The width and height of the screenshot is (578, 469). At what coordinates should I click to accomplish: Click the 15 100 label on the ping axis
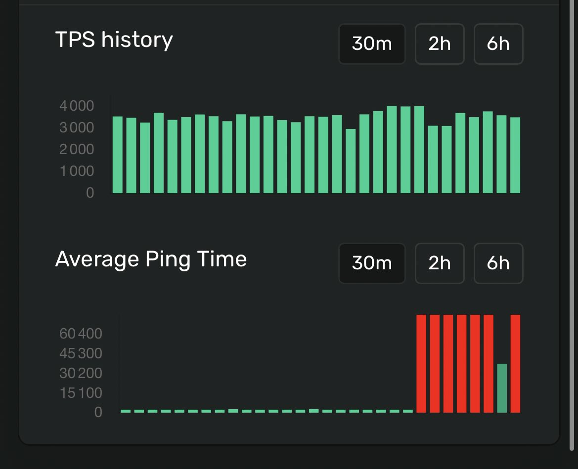pyautogui.click(x=81, y=393)
